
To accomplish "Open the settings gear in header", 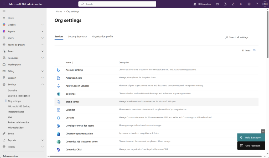I will pos(249,4).
